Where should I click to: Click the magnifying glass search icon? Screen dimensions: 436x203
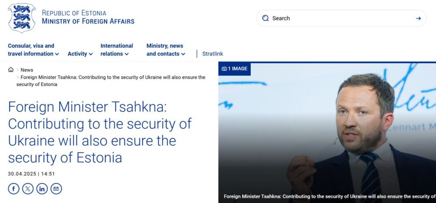click(x=266, y=18)
